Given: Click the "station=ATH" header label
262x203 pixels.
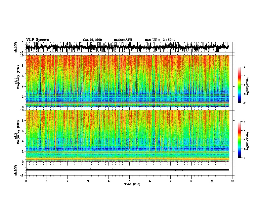Looking at the screenshot, I should (x=123, y=40).
